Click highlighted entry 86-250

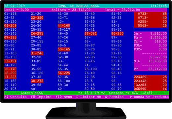[x=117, y=34]
